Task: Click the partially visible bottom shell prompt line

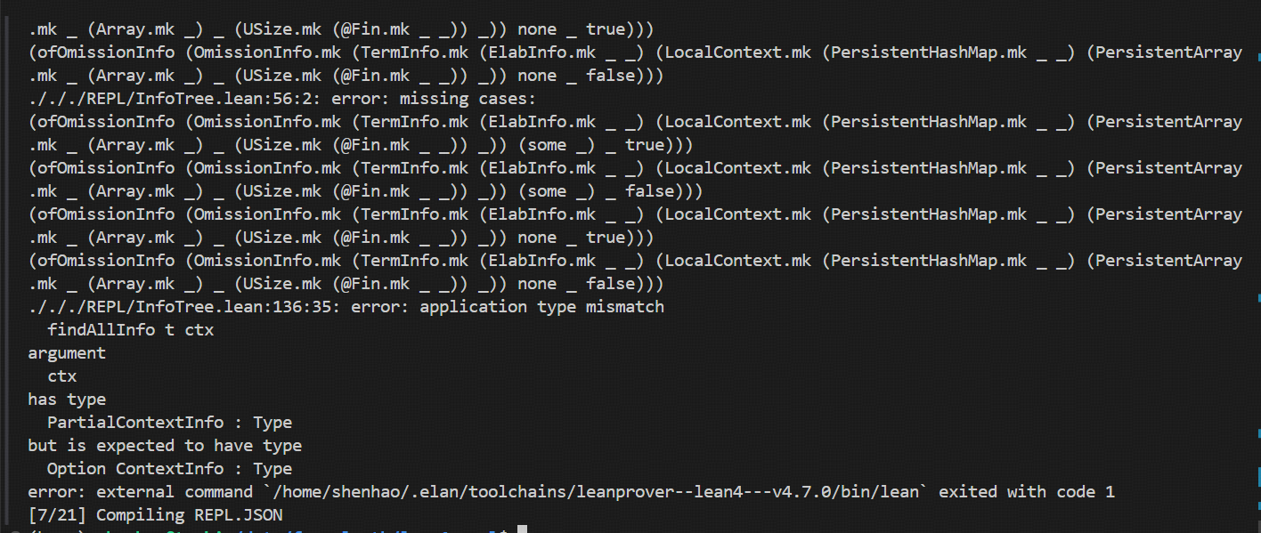Action: pos(267,530)
